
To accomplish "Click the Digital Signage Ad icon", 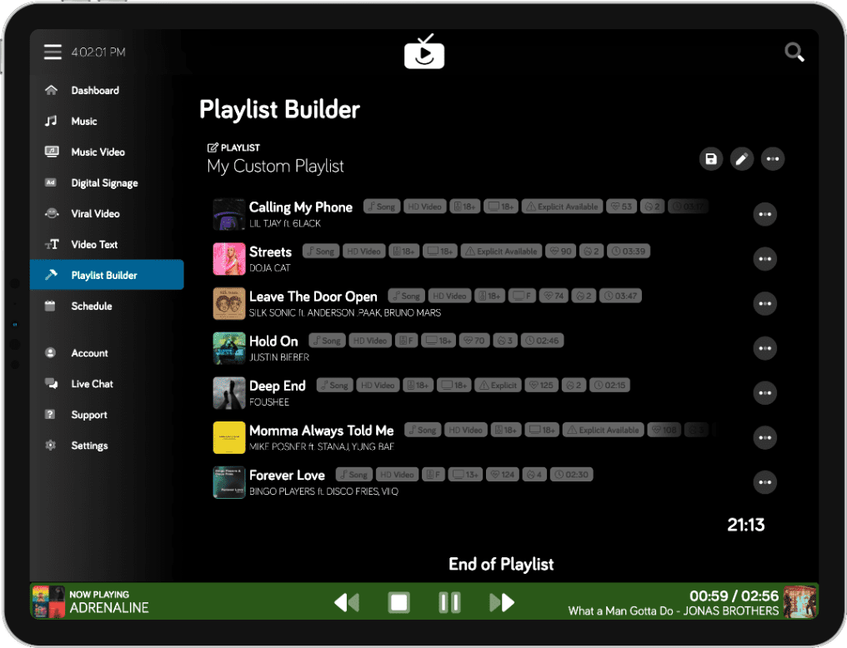I will pos(51,182).
